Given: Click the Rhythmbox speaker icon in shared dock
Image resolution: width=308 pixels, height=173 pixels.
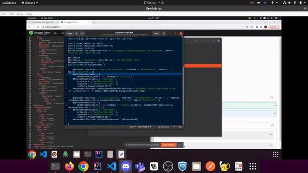Looking at the screenshot, I should coord(54,154).
